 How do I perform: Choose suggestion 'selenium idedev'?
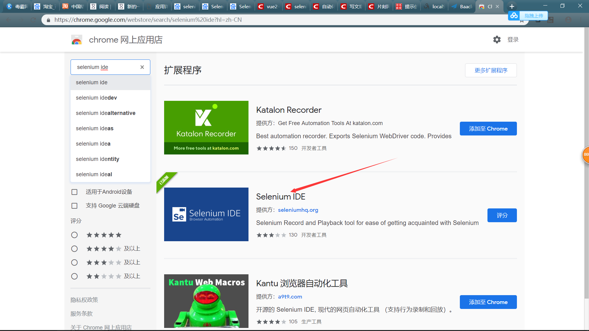(x=110, y=98)
